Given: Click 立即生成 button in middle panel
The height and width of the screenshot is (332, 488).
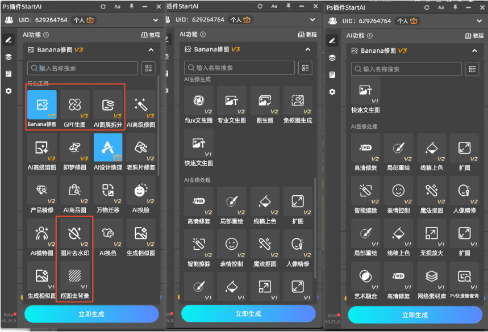Looking at the screenshot, I should pyautogui.click(x=248, y=314).
